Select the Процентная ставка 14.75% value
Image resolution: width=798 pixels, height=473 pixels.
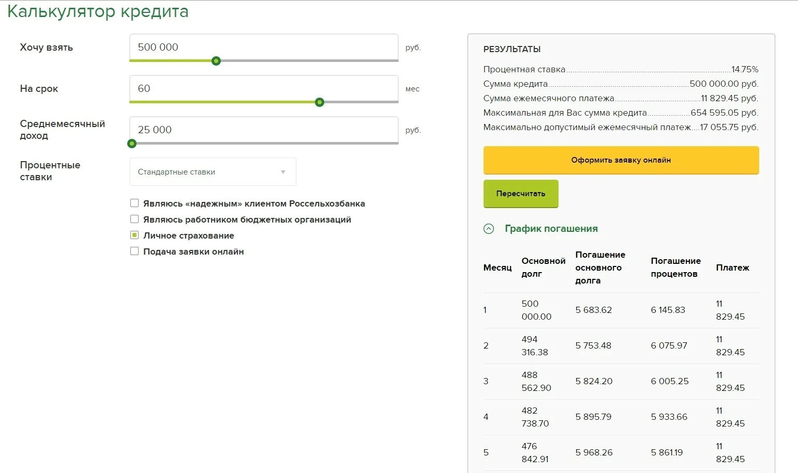745,69
